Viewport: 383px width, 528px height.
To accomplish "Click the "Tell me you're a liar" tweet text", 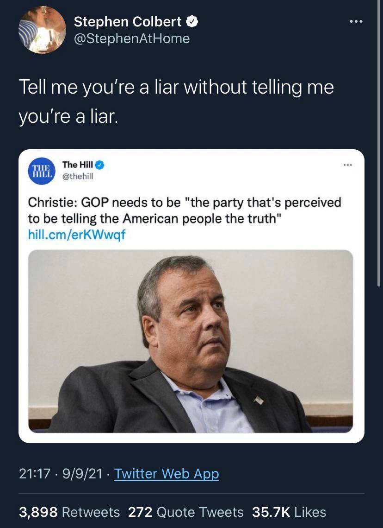I will click(x=176, y=101).
